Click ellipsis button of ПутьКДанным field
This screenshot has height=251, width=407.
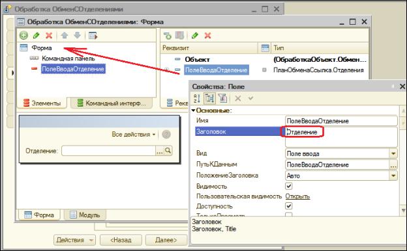pyautogui.click(x=393, y=165)
